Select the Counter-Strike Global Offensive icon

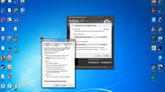(x=154, y=3)
